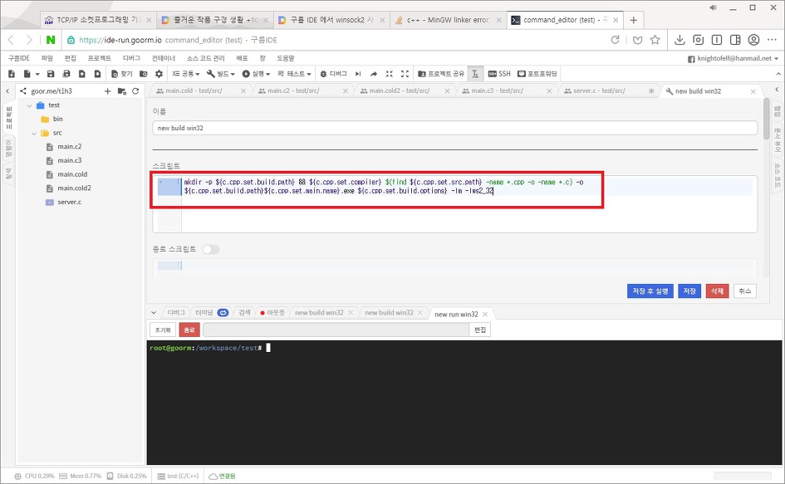Open the find (찾기) tool
Image resolution: width=785 pixels, height=484 pixels.
coord(121,74)
